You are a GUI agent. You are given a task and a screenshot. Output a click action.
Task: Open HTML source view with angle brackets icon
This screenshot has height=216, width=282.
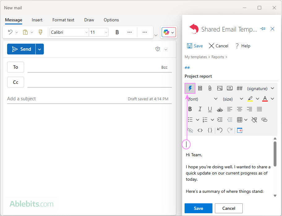click(x=200, y=130)
